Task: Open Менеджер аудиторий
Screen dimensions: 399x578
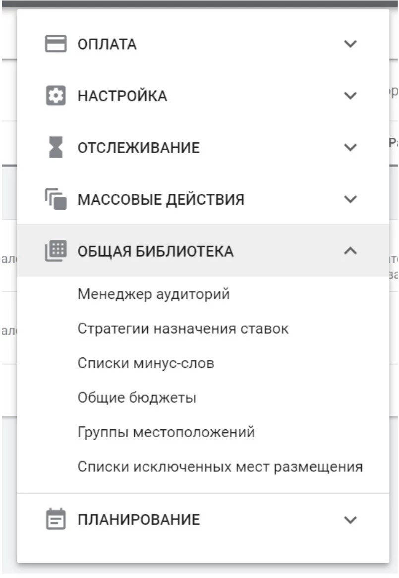Action: (x=154, y=294)
